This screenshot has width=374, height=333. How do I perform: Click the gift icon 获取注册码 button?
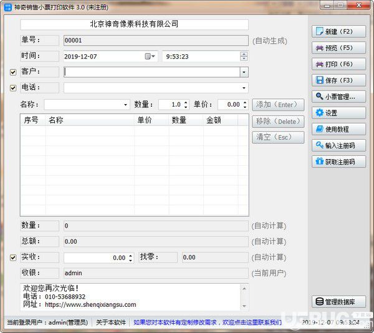tap(338, 162)
